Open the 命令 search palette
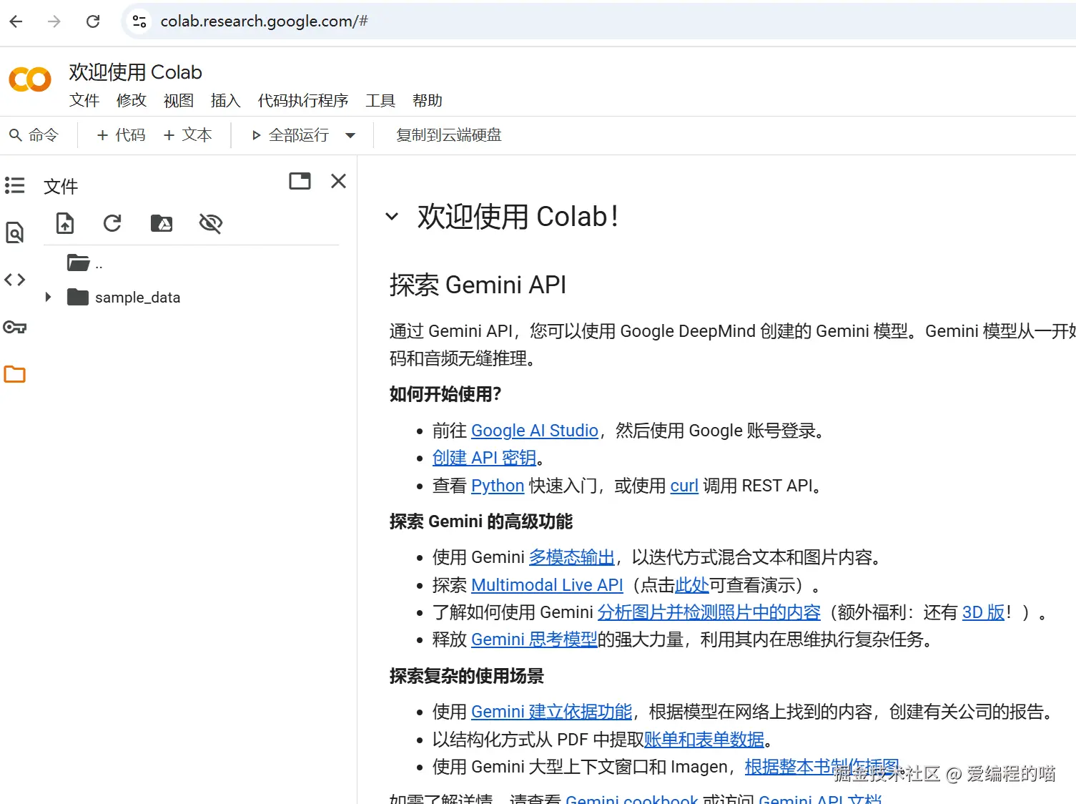This screenshot has width=1076, height=804. 34,135
